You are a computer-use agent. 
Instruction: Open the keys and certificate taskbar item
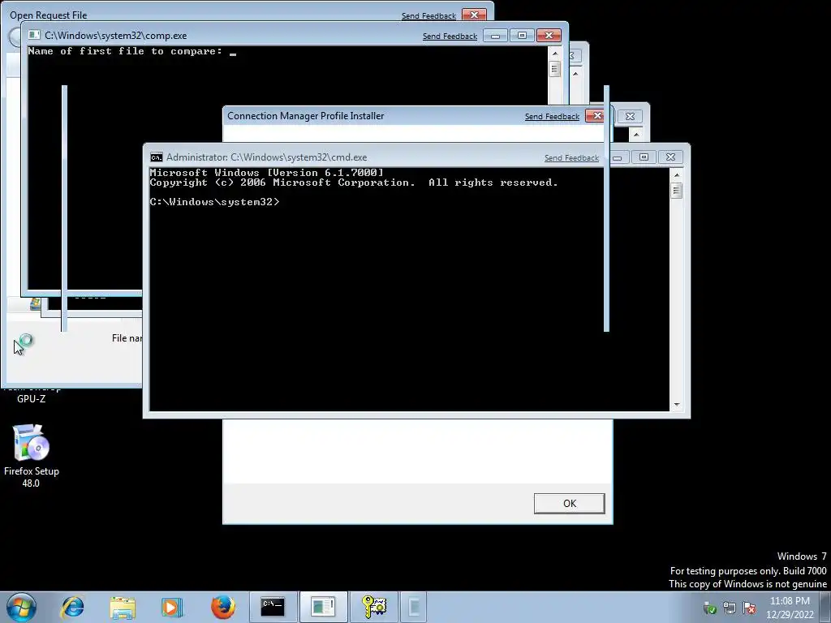pyautogui.click(x=374, y=607)
